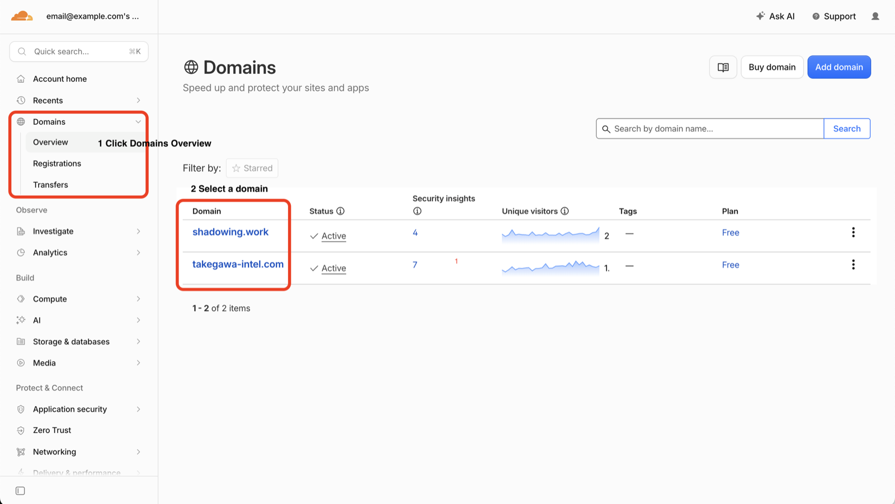Viewport: 895px width, 504px height.
Task: Open the three-dot menu for shadowing.work
Action: pyautogui.click(x=853, y=232)
